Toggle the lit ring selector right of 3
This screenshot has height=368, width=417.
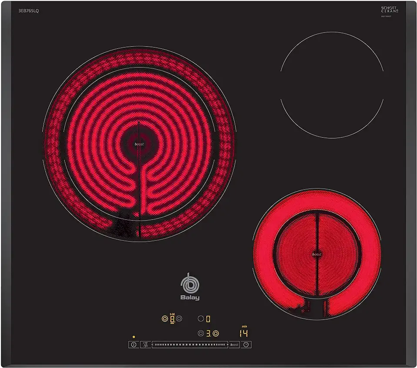coord(216,333)
